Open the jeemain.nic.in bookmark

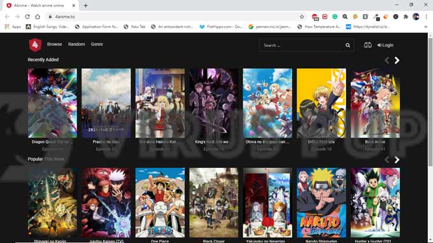coord(269,27)
